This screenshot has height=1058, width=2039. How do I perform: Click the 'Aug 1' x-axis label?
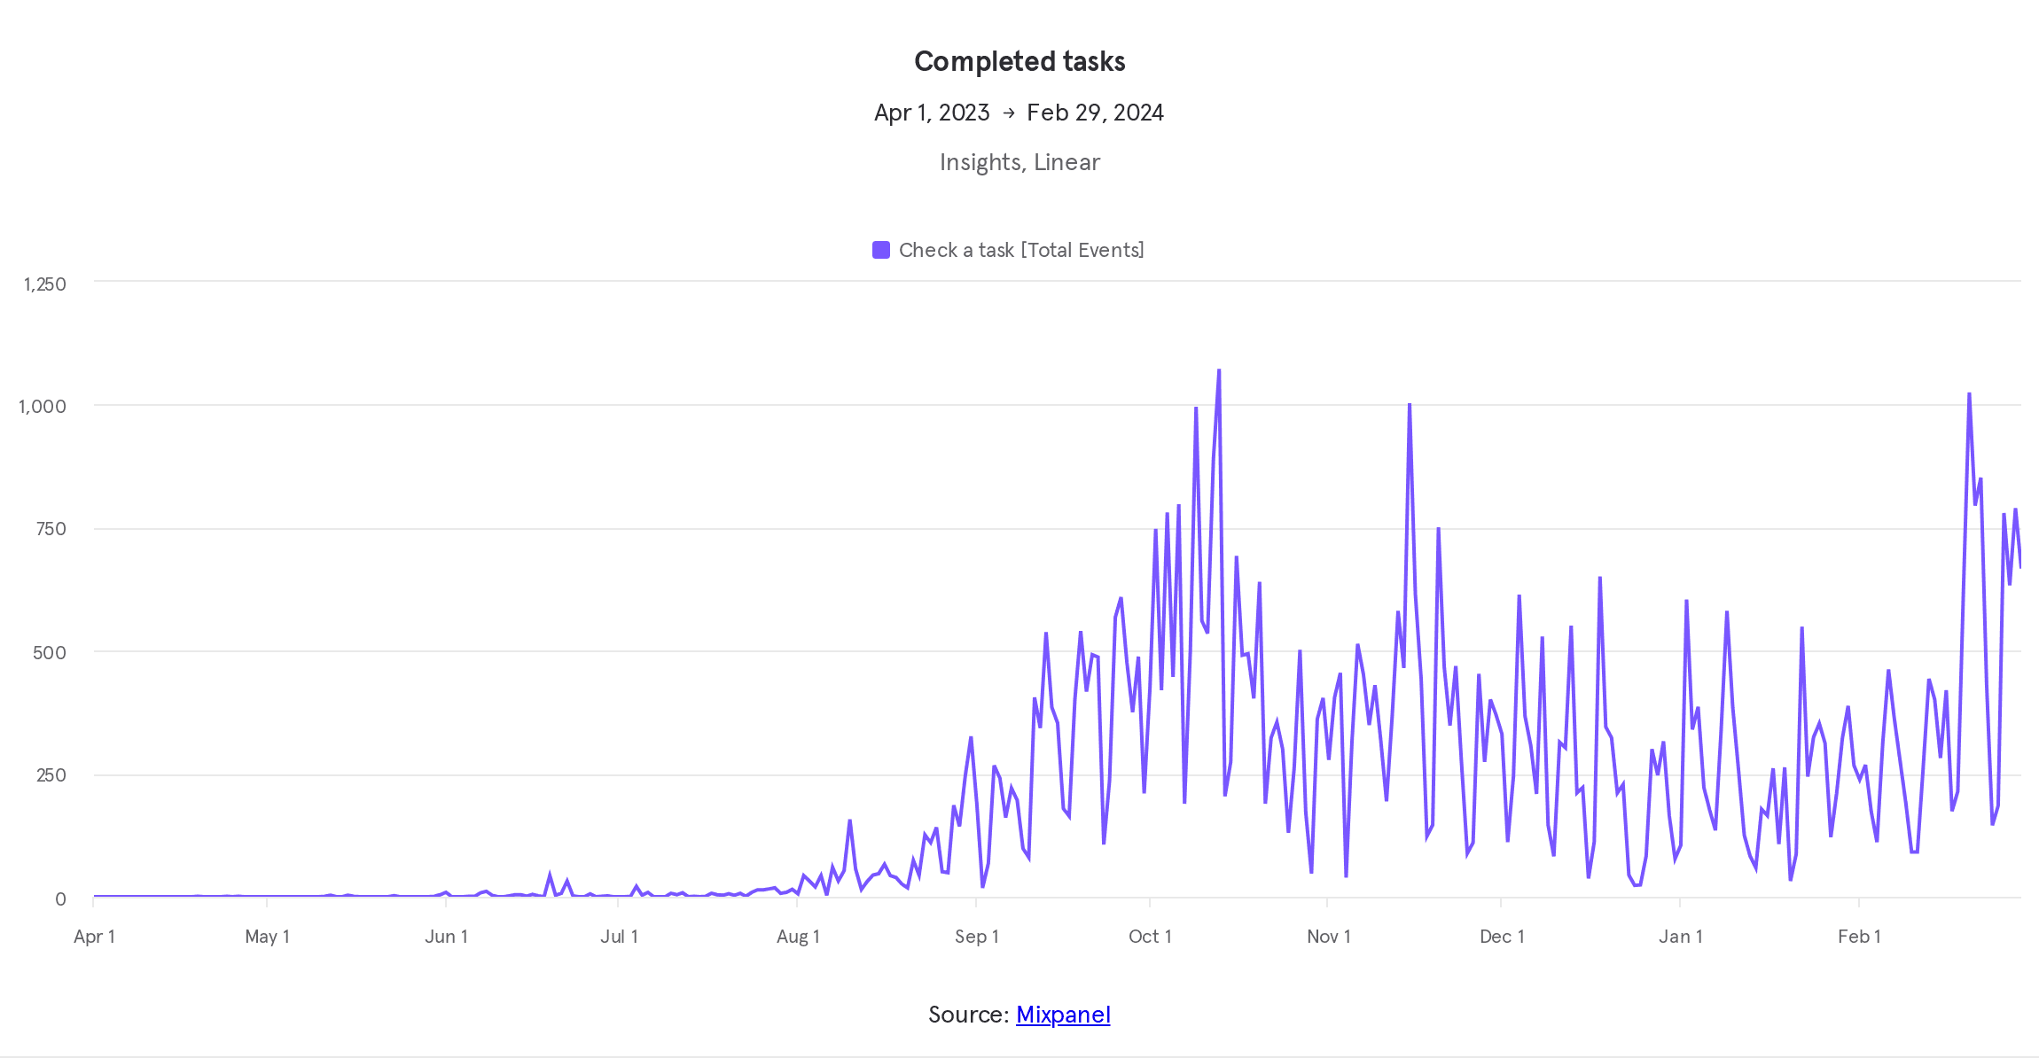798,937
